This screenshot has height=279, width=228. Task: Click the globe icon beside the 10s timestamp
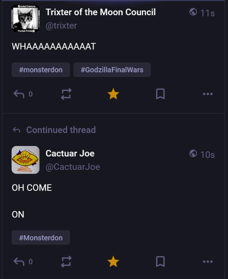tap(193, 154)
